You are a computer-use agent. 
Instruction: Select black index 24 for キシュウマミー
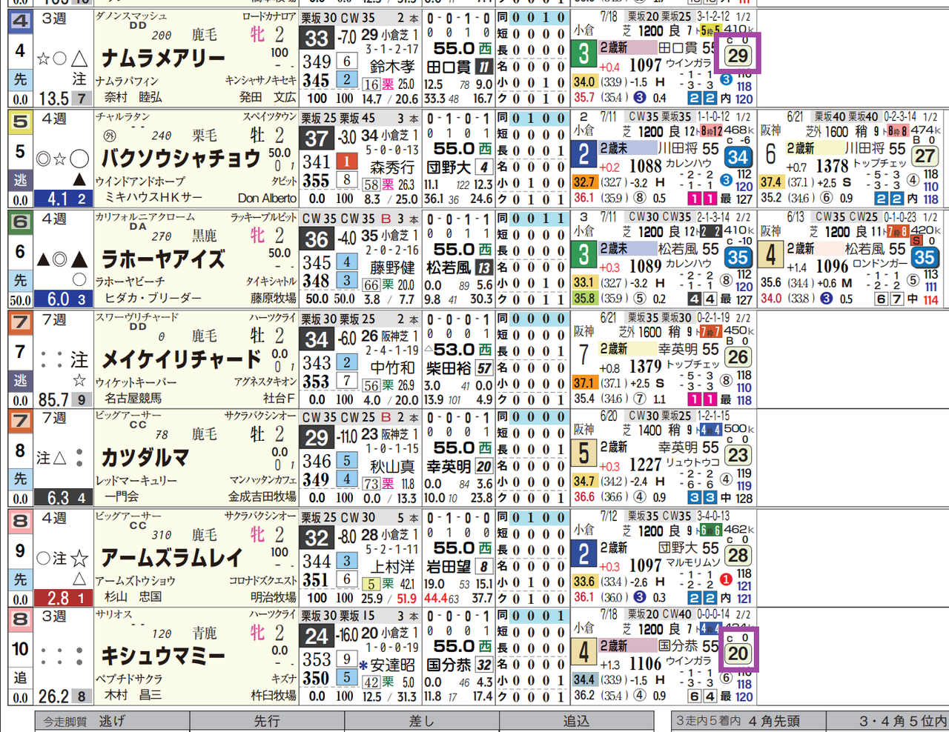click(x=317, y=636)
